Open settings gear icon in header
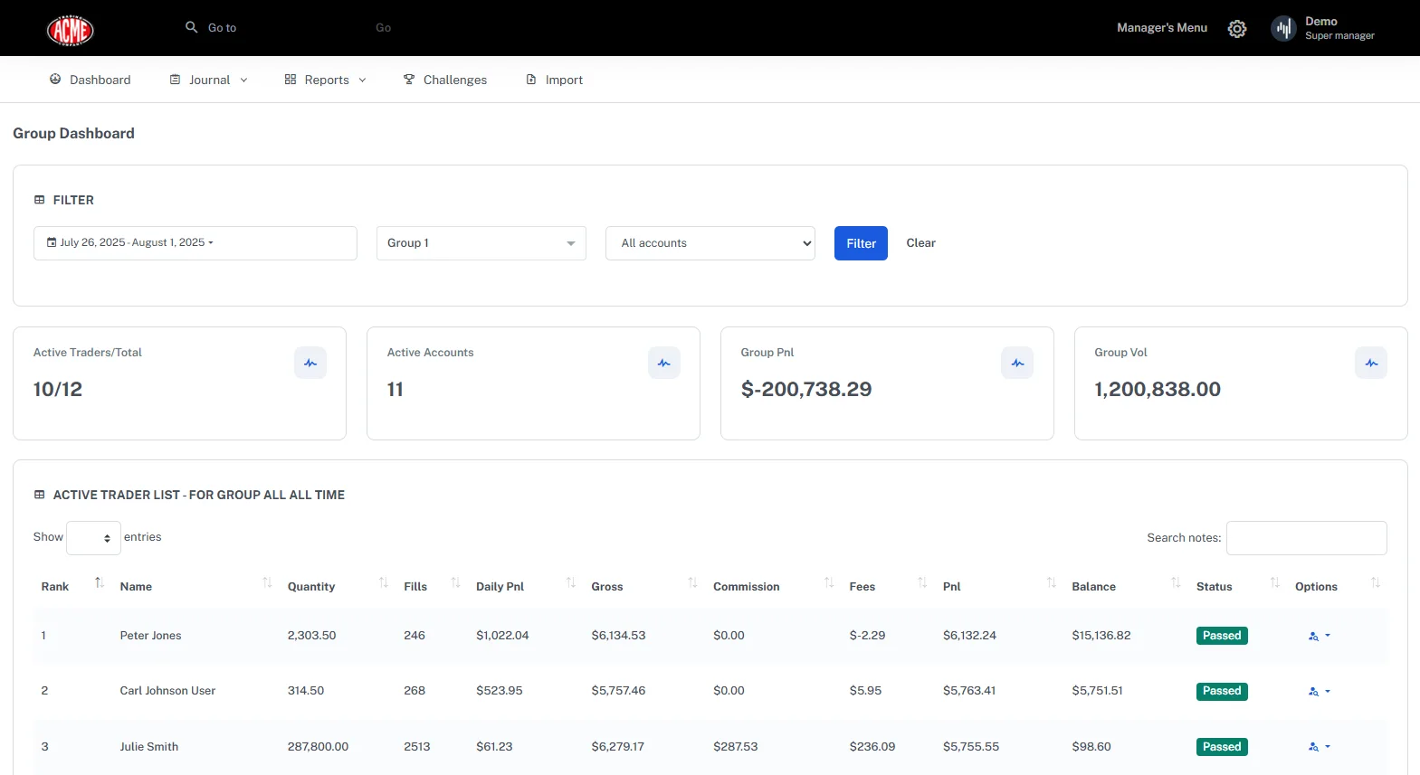1420x775 pixels. point(1236,29)
